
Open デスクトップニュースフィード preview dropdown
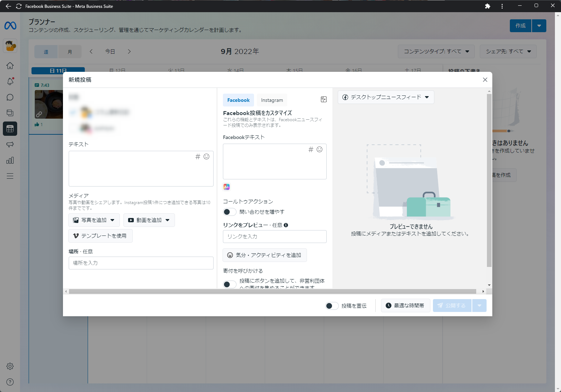pyautogui.click(x=386, y=97)
